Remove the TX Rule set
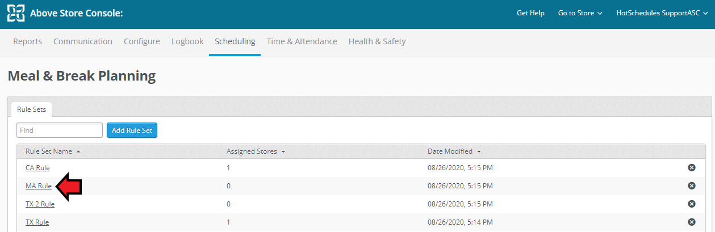Image resolution: width=715 pixels, height=232 pixels. pyautogui.click(x=692, y=222)
